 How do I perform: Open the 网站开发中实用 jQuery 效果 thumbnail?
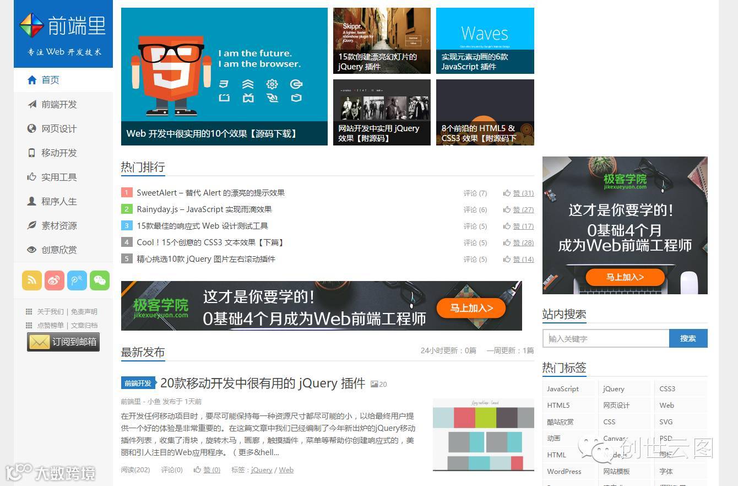pyautogui.click(x=382, y=112)
